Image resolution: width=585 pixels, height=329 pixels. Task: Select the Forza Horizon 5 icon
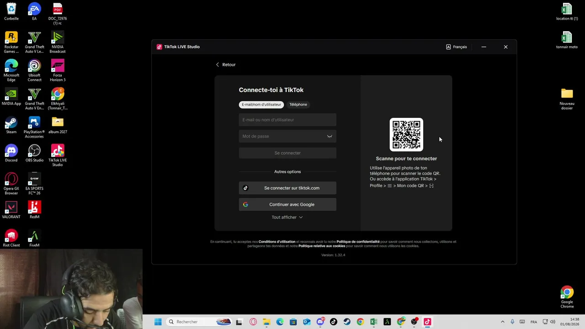click(58, 71)
